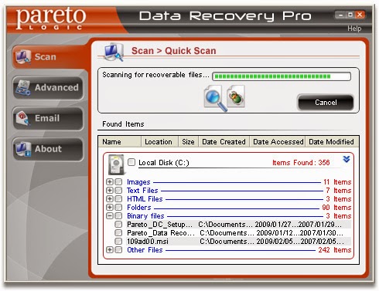Screen dimensions: 379x291
Task: Check the Local Disk (C:) checkbox
Action: tap(131, 162)
